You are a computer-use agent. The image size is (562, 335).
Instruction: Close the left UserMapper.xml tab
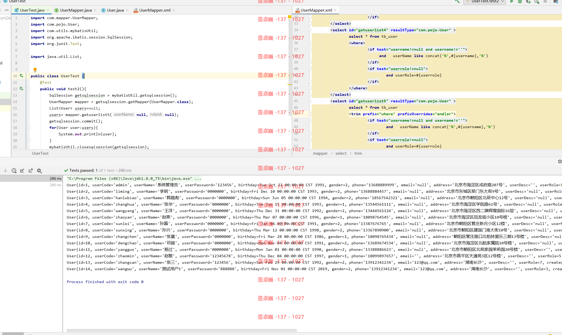pos(174,10)
